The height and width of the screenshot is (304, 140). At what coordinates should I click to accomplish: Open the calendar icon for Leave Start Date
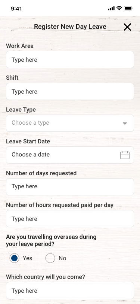pos(125,155)
